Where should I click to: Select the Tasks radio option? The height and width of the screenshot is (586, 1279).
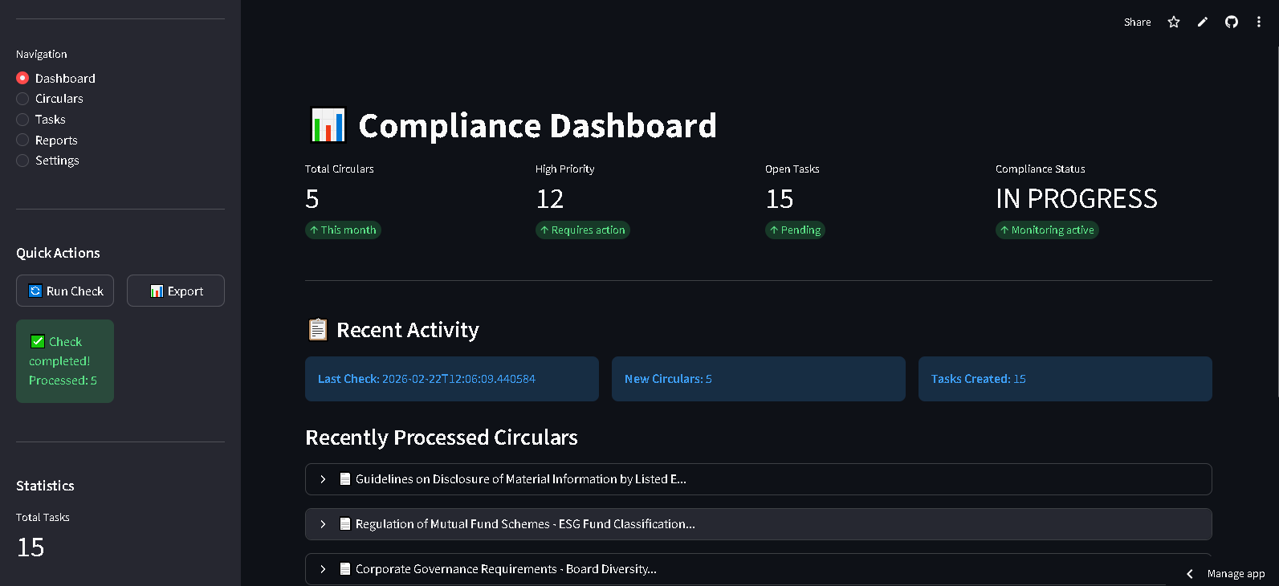click(x=23, y=120)
